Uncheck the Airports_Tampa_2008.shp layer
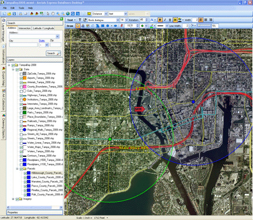This screenshot has width=253, height=220. (x=21, y=78)
